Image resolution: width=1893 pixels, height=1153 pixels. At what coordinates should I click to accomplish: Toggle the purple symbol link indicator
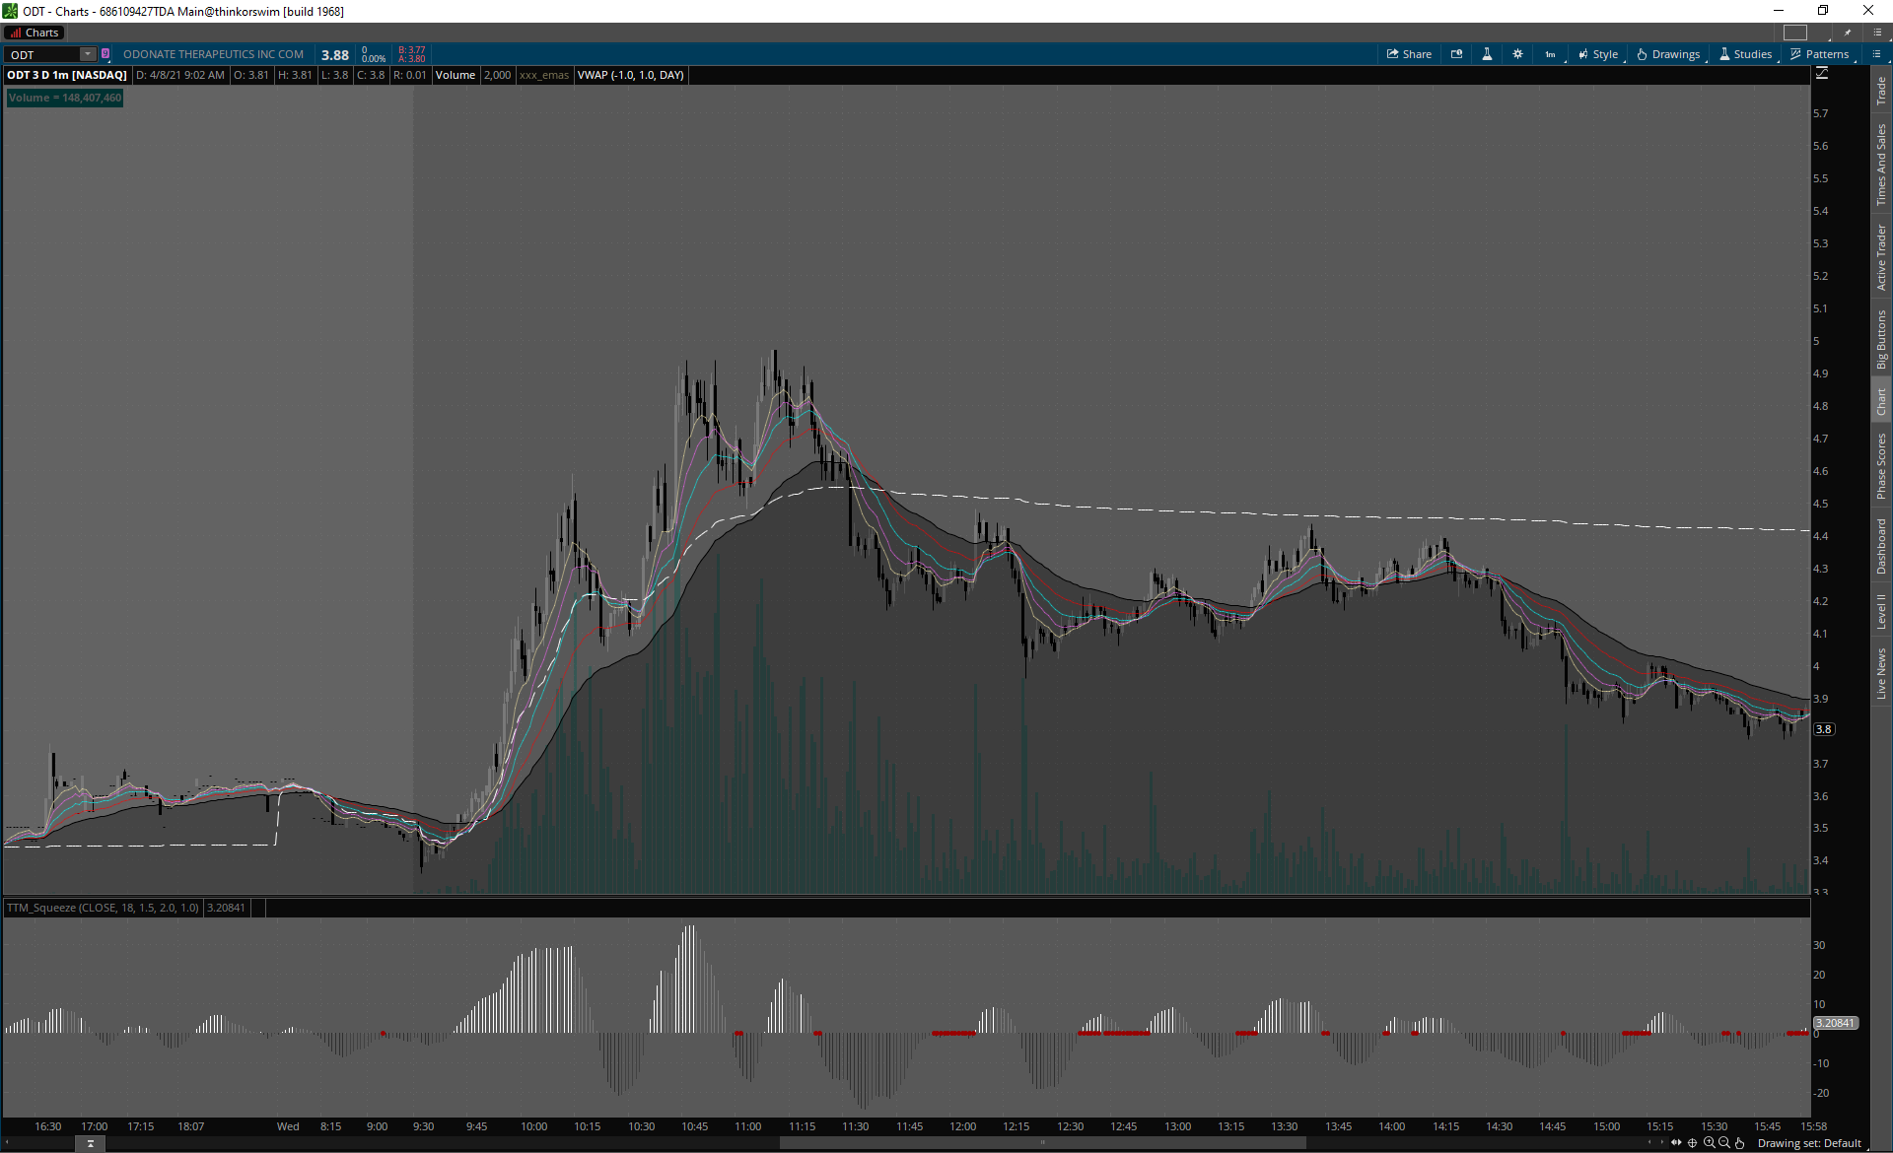(105, 54)
